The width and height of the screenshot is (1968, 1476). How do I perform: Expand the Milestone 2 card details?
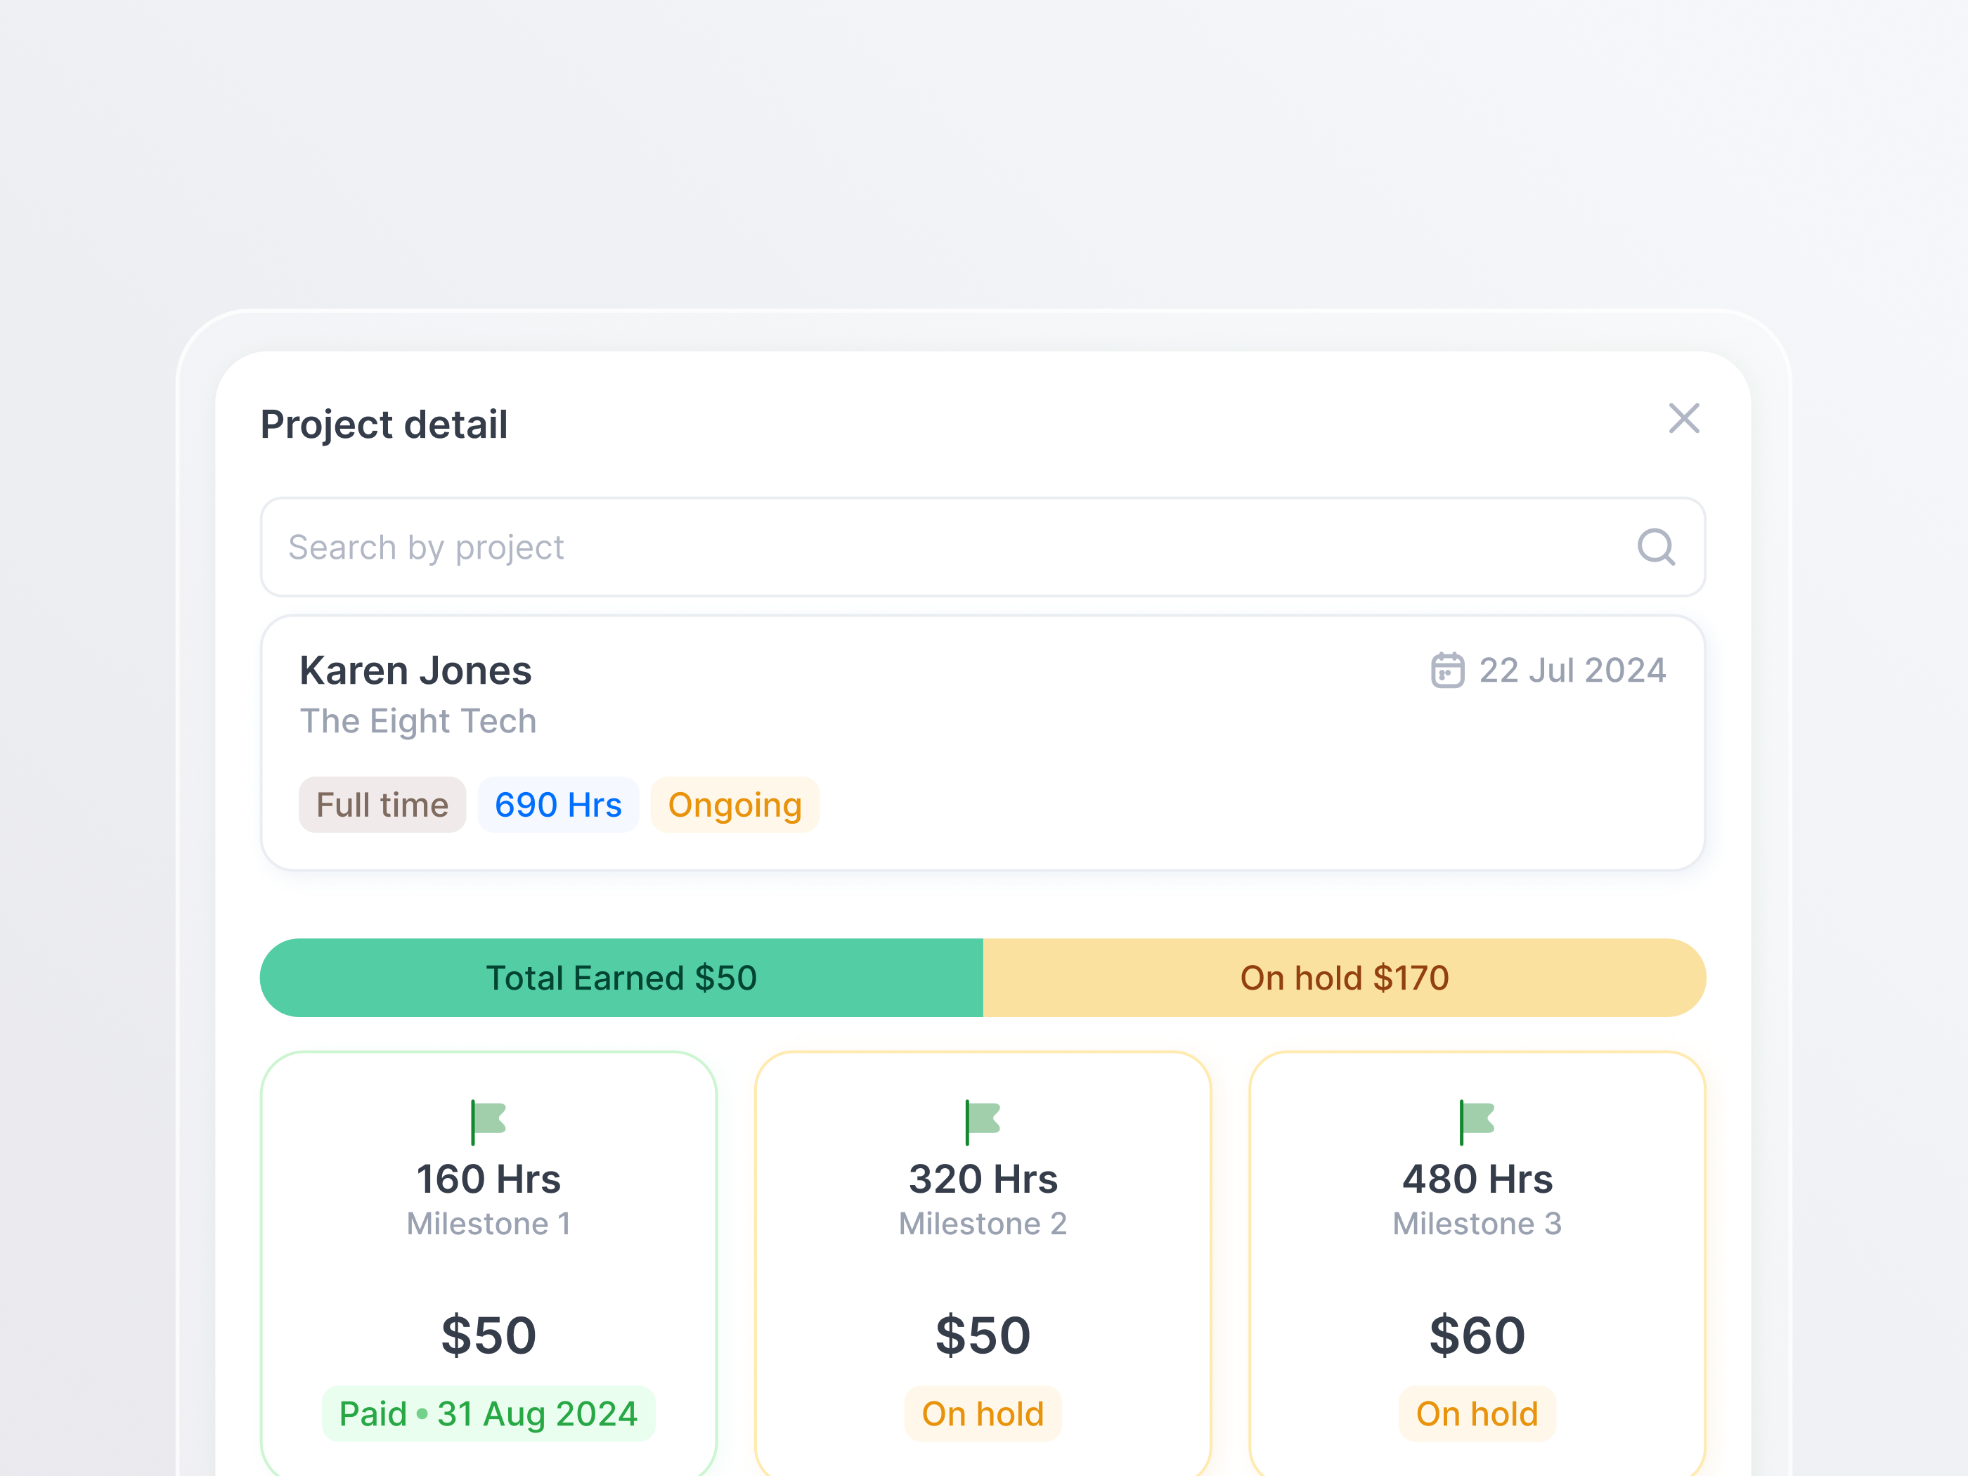tap(982, 1263)
